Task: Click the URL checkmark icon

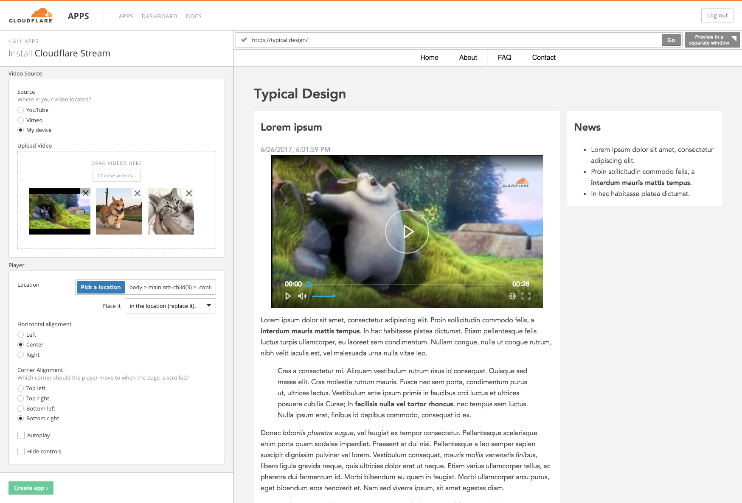Action: (244, 40)
